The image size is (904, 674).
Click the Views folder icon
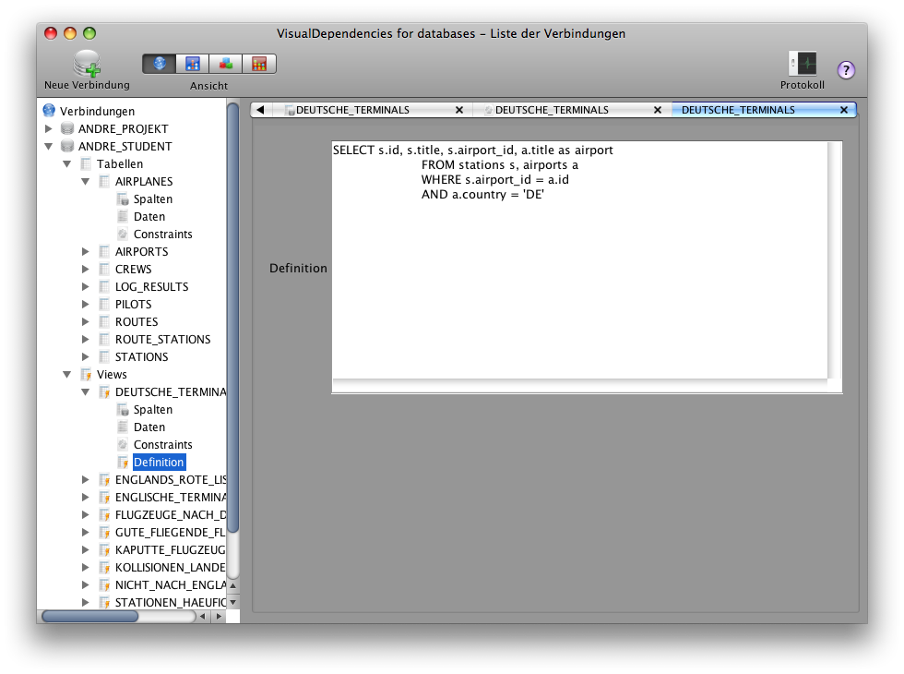click(86, 374)
